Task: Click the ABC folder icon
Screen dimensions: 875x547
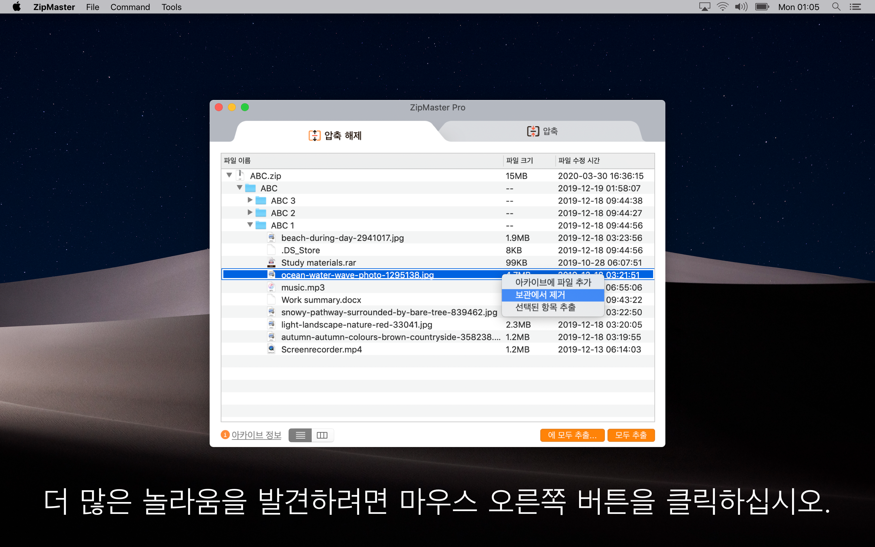Action: point(250,188)
